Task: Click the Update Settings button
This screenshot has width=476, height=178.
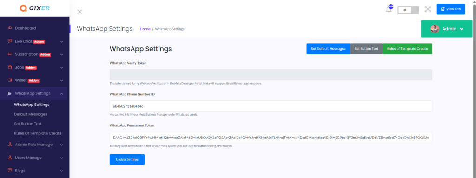Action: (x=127, y=159)
